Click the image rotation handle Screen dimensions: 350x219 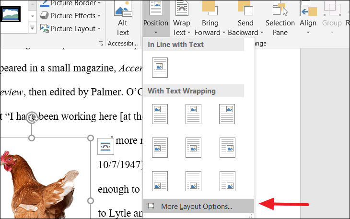[x=32, y=118]
